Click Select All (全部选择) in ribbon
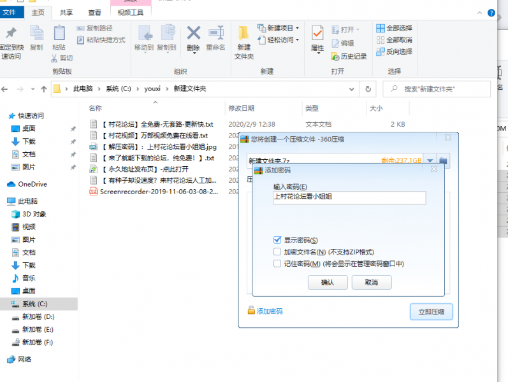The width and height of the screenshot is (508, 382). coord(394,28)
